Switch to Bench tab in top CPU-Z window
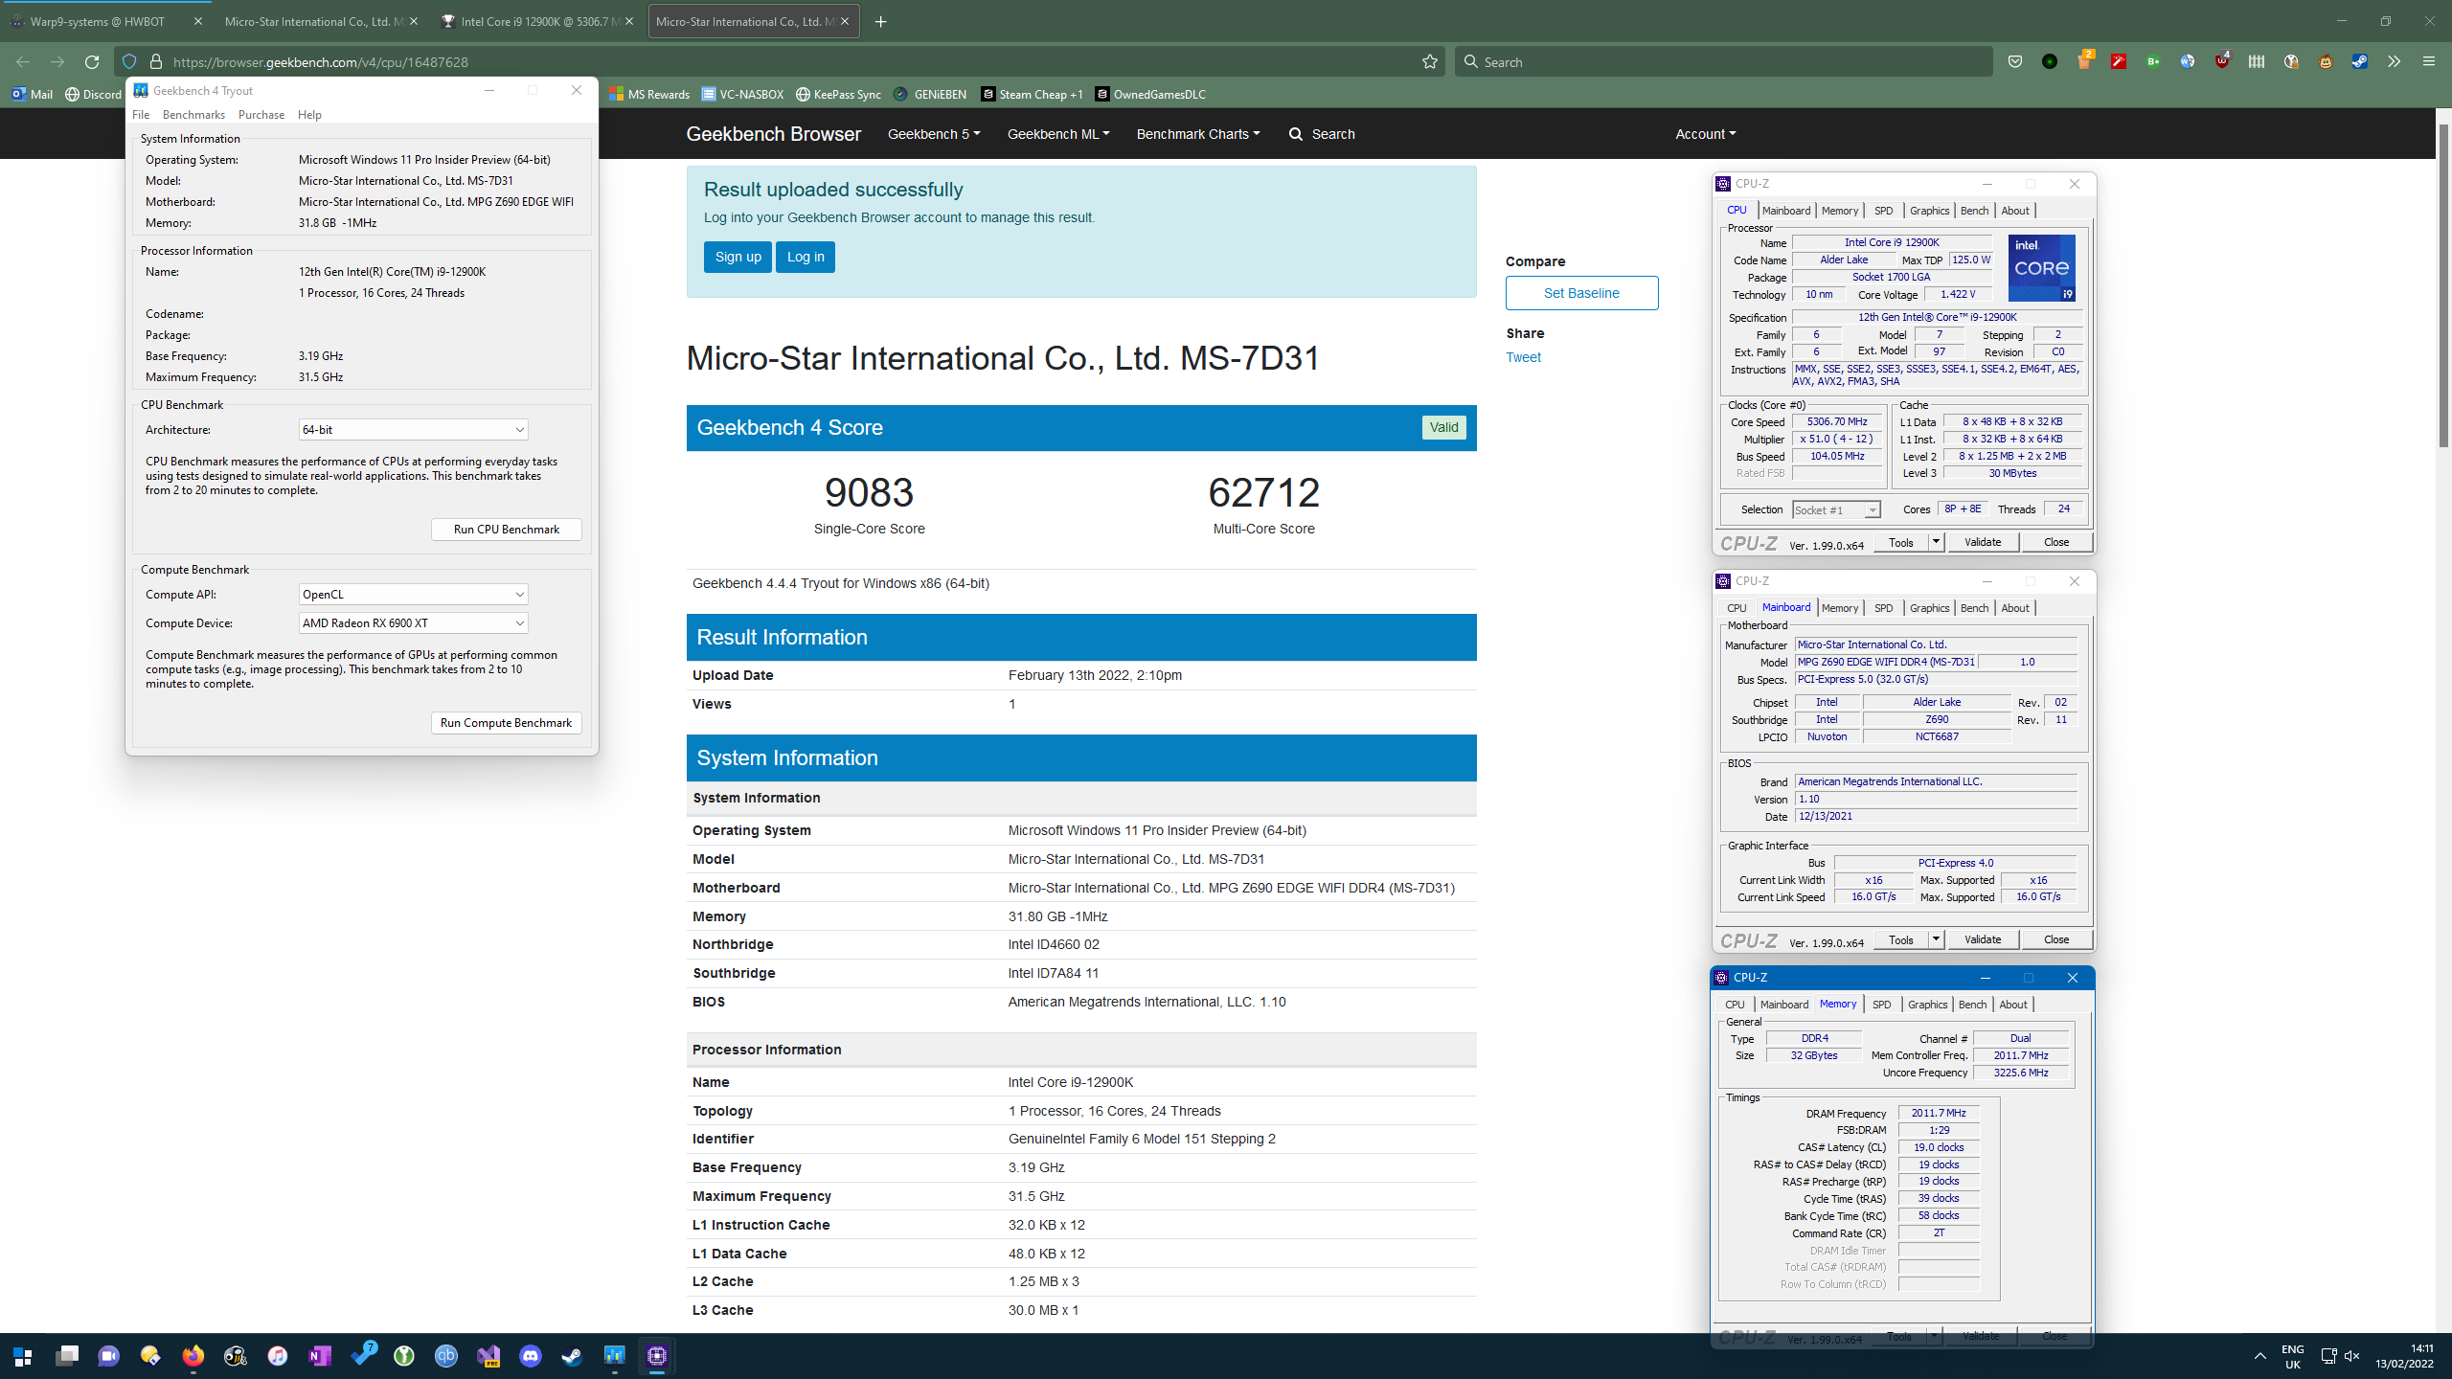The width and height of the screenshot is (2452, 1379). tap(1974, 211)
